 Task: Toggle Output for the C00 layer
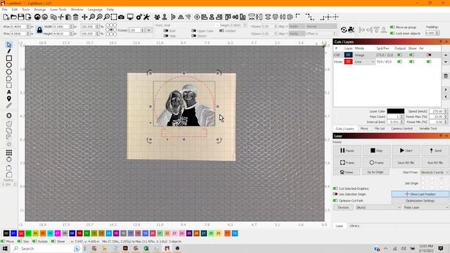point(399,55)
